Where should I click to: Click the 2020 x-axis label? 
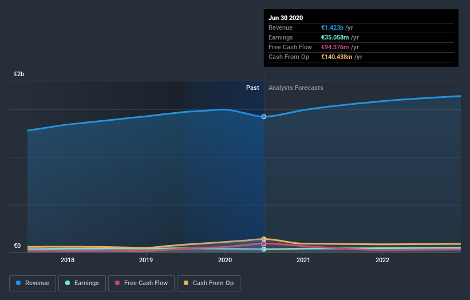coord(225,260)
